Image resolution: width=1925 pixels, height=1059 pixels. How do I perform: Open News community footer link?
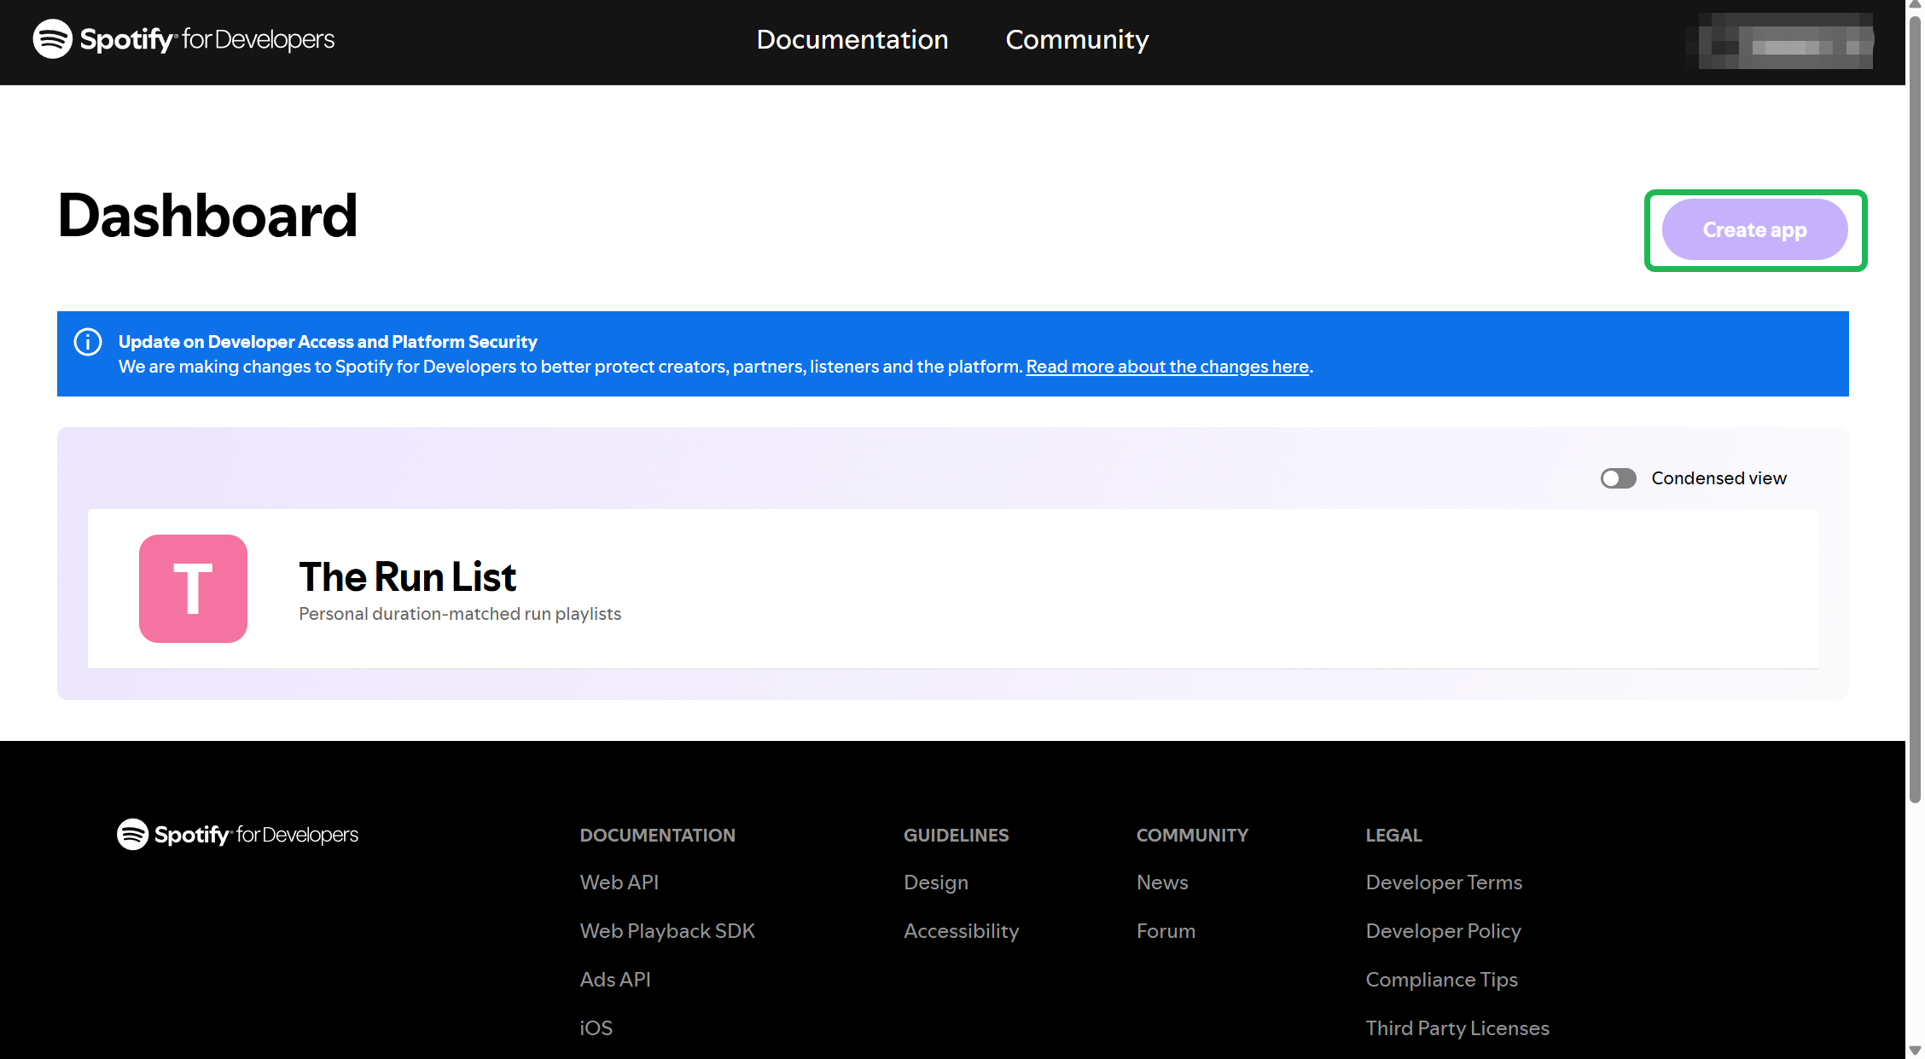click(x=1162, y=882)
